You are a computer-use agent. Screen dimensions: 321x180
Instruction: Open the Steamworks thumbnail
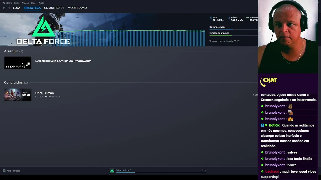tap(18, 63)
